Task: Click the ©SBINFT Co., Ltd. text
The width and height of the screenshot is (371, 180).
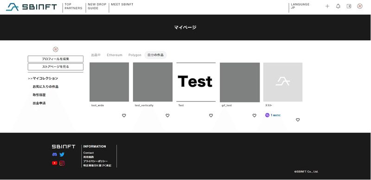Action: [x=306, y=172]
